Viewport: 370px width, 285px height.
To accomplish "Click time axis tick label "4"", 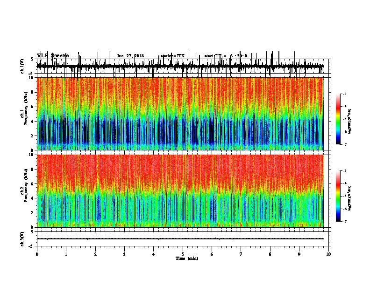I will [154, 254].
